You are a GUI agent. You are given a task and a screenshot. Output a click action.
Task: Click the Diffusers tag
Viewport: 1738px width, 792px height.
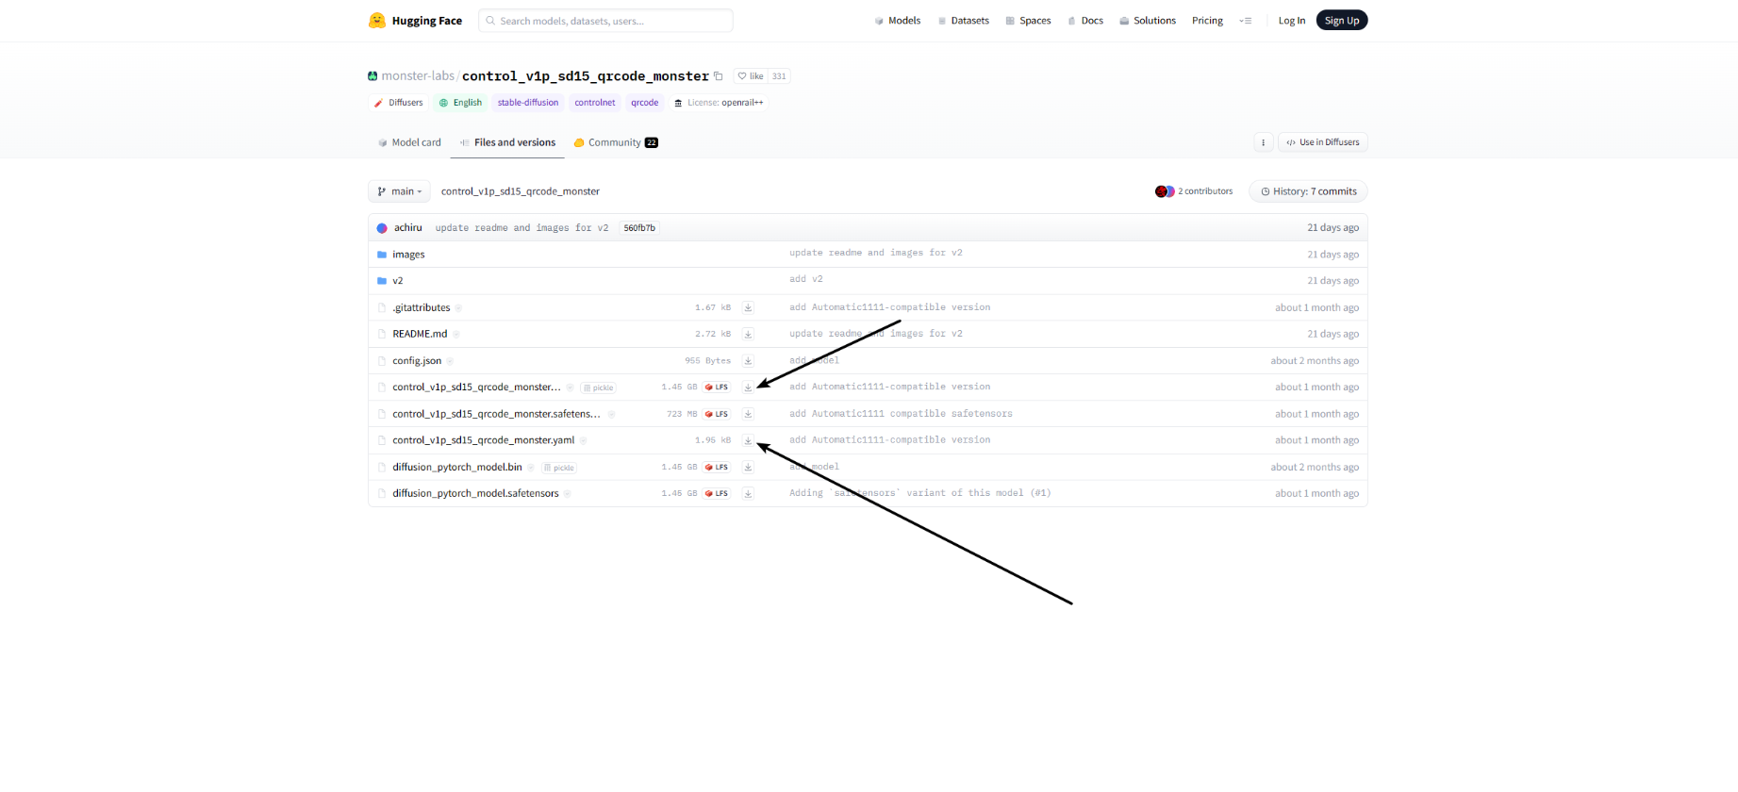398,103
